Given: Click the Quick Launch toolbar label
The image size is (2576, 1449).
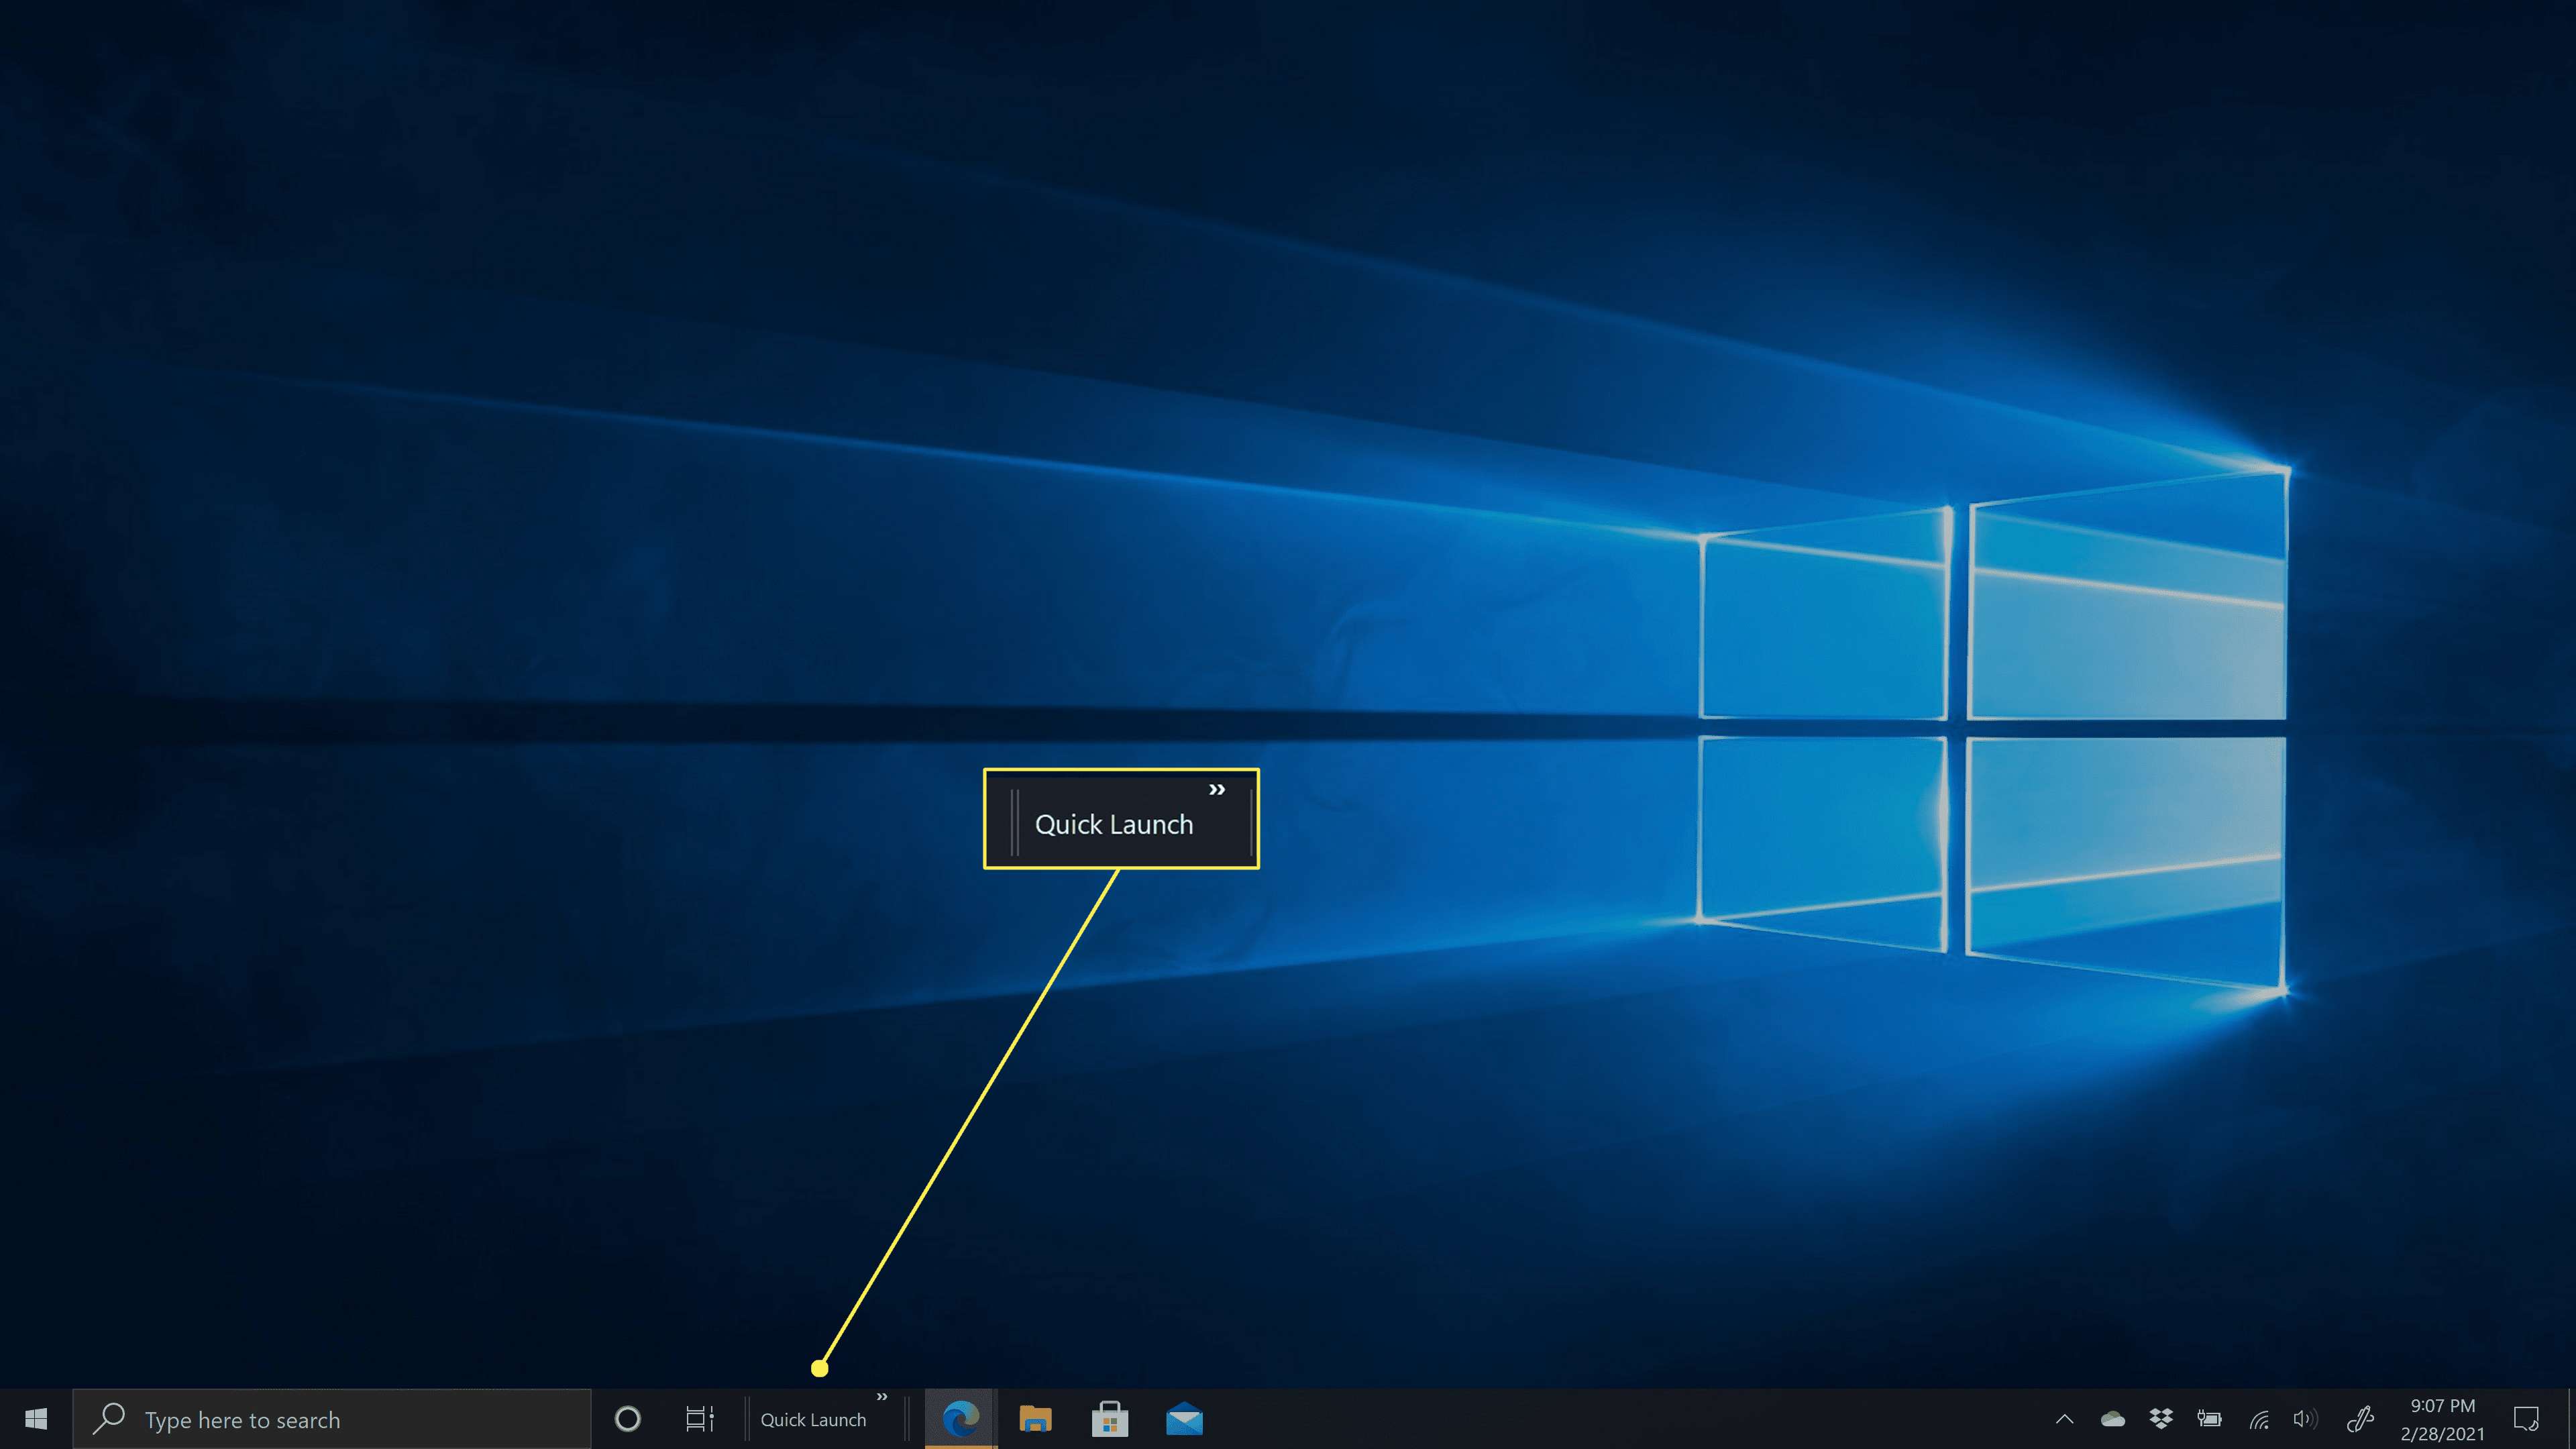Looking at the screenshot, I should pyautogui.click(x=813, y=1420).
